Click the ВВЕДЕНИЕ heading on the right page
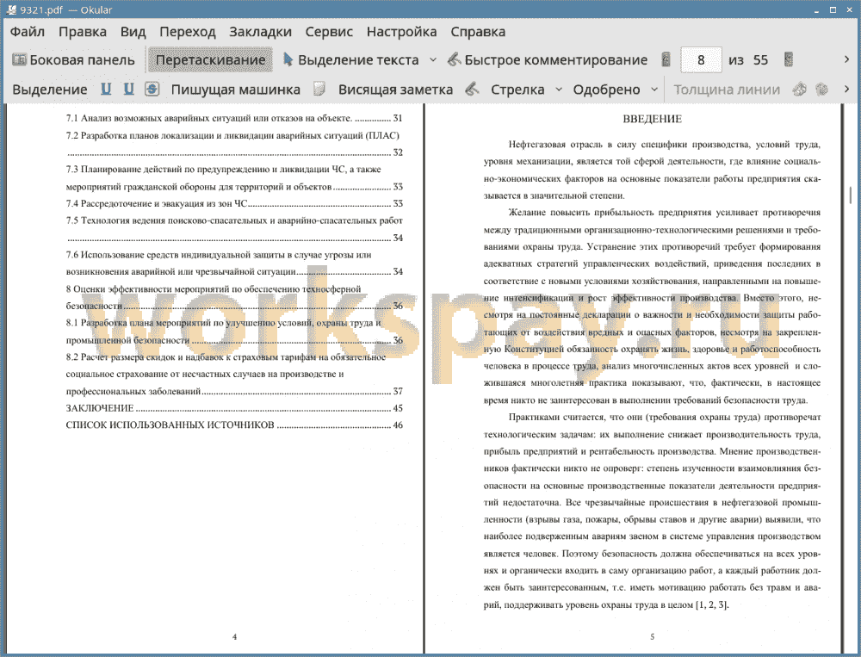The height and width of the screenshot is (657, 861). coord(652,119)
